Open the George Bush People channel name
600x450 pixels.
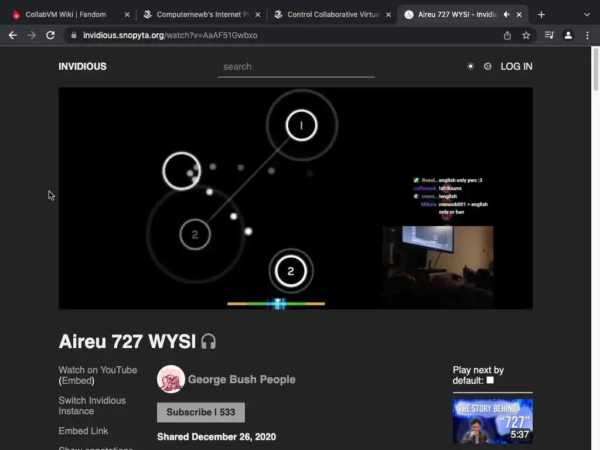point(241,379)
